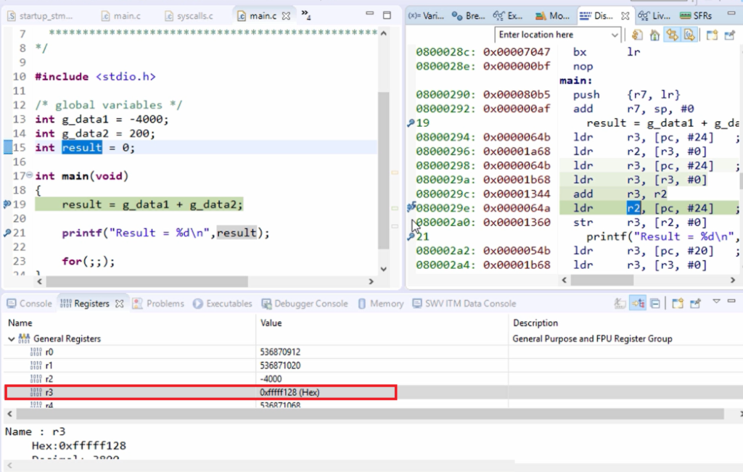Switch to the Breakpoints tab
This screenshot has height=472, width=743.
click(468, 16)
